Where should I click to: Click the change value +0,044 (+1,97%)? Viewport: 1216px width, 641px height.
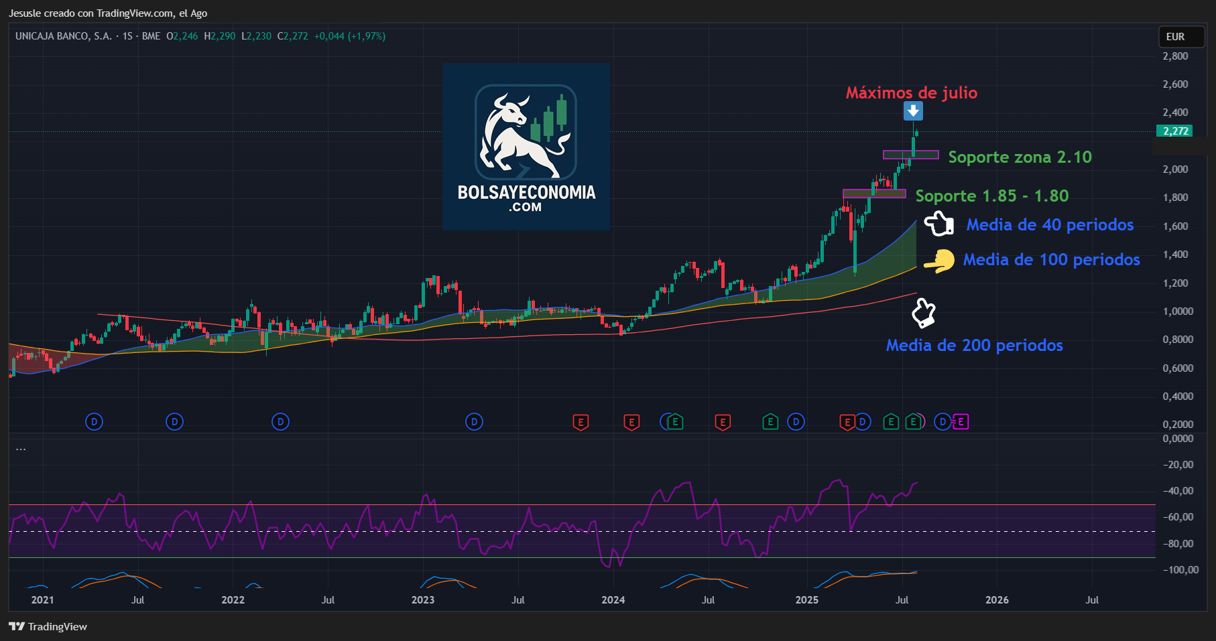350,36
